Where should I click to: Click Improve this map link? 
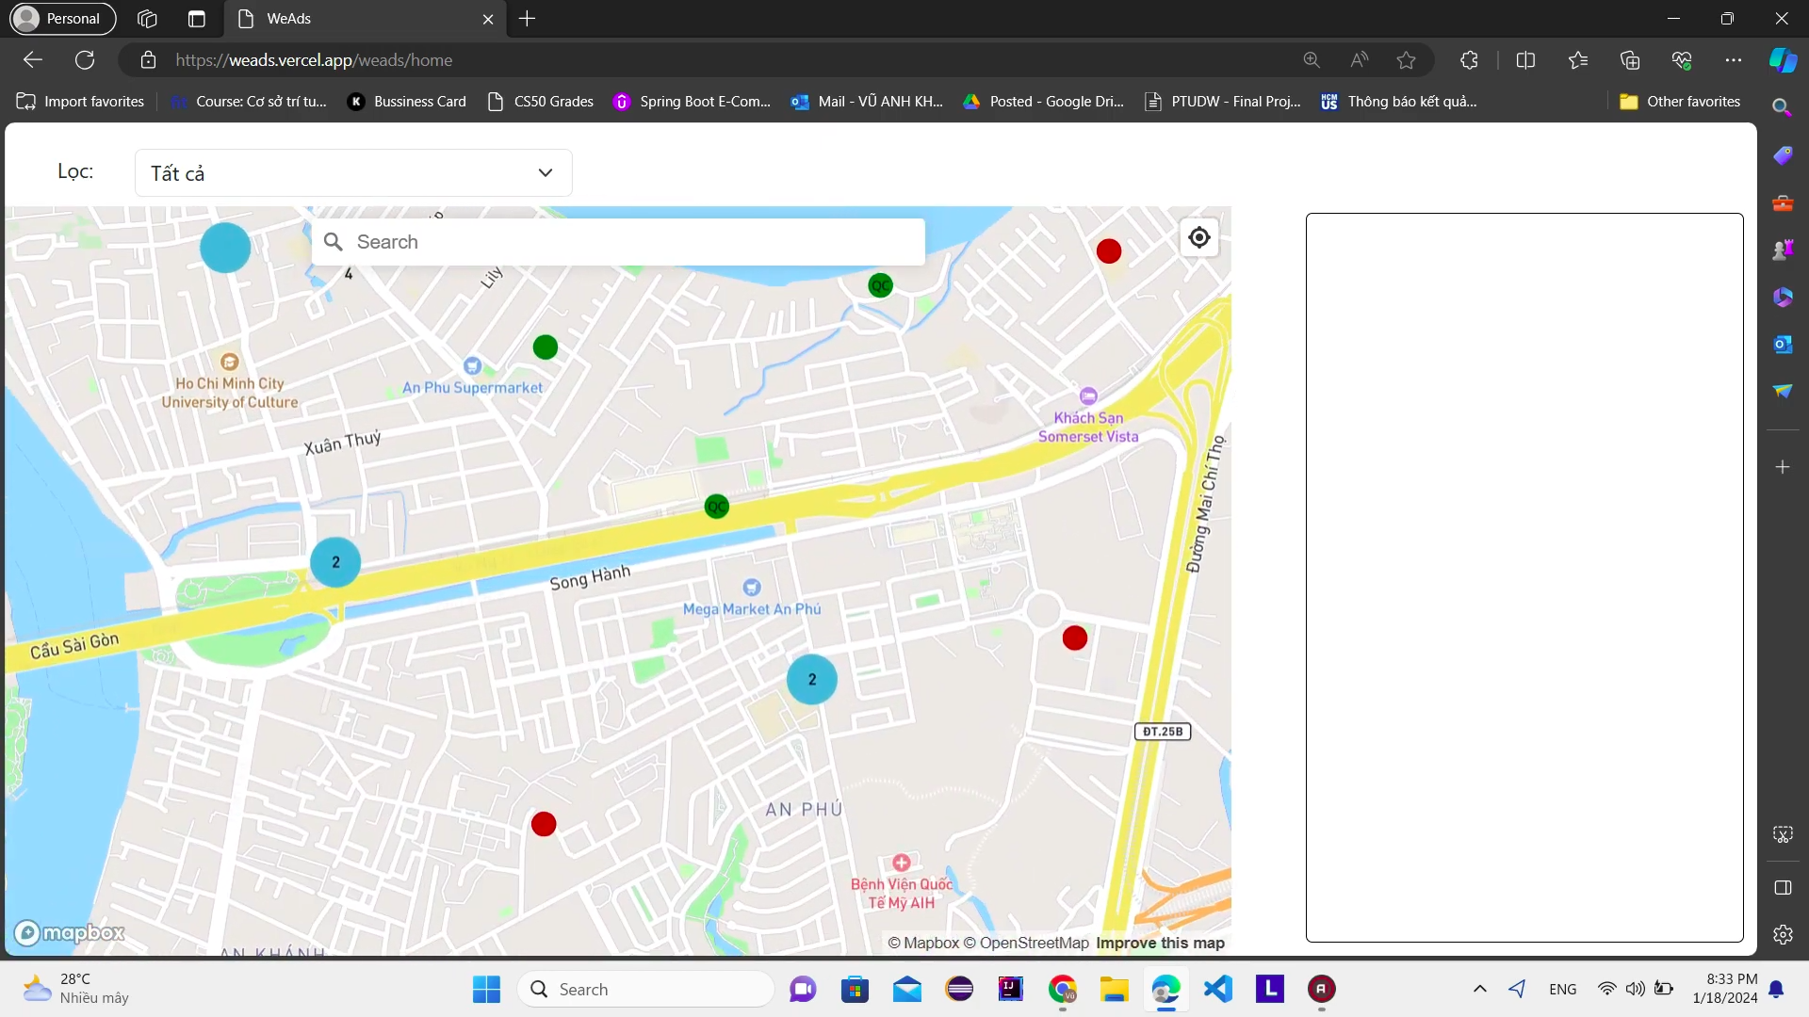pos(1160,943)
